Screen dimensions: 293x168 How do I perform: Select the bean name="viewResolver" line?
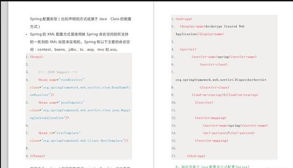(61, 80)
